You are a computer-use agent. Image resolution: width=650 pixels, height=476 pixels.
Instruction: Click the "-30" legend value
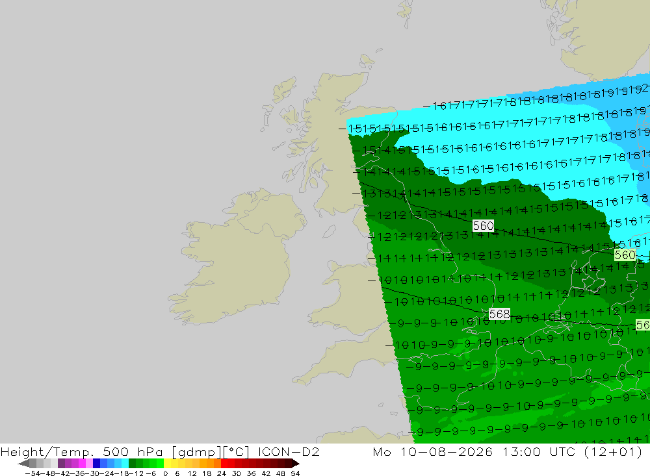tap(92, 473)
